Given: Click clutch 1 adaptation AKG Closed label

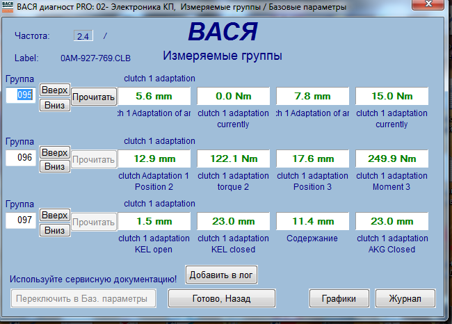Looking at the screenshot, I should [392, 243].
